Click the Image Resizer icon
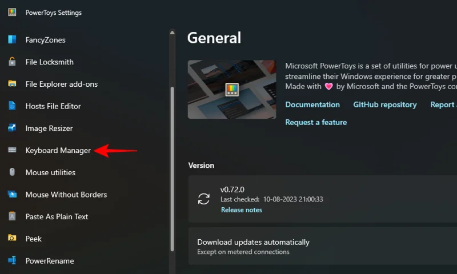 click(x=12, y=127)
